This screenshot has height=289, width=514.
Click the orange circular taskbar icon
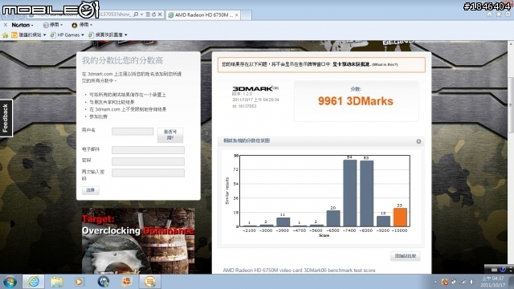point(150,282)
